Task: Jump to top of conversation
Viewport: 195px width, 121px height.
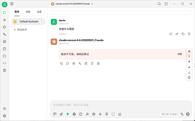Action: (189, 57)
